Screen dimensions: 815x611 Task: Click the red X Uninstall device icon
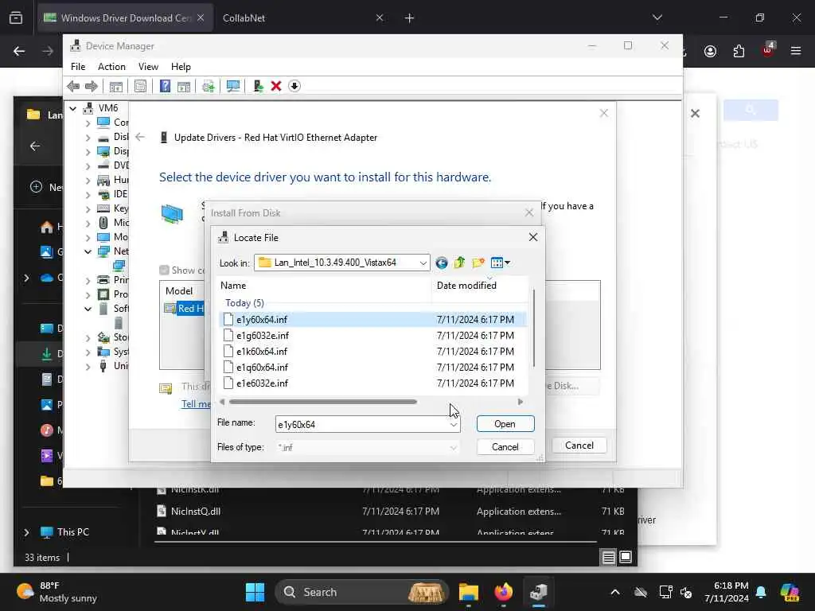coord(276,86)
